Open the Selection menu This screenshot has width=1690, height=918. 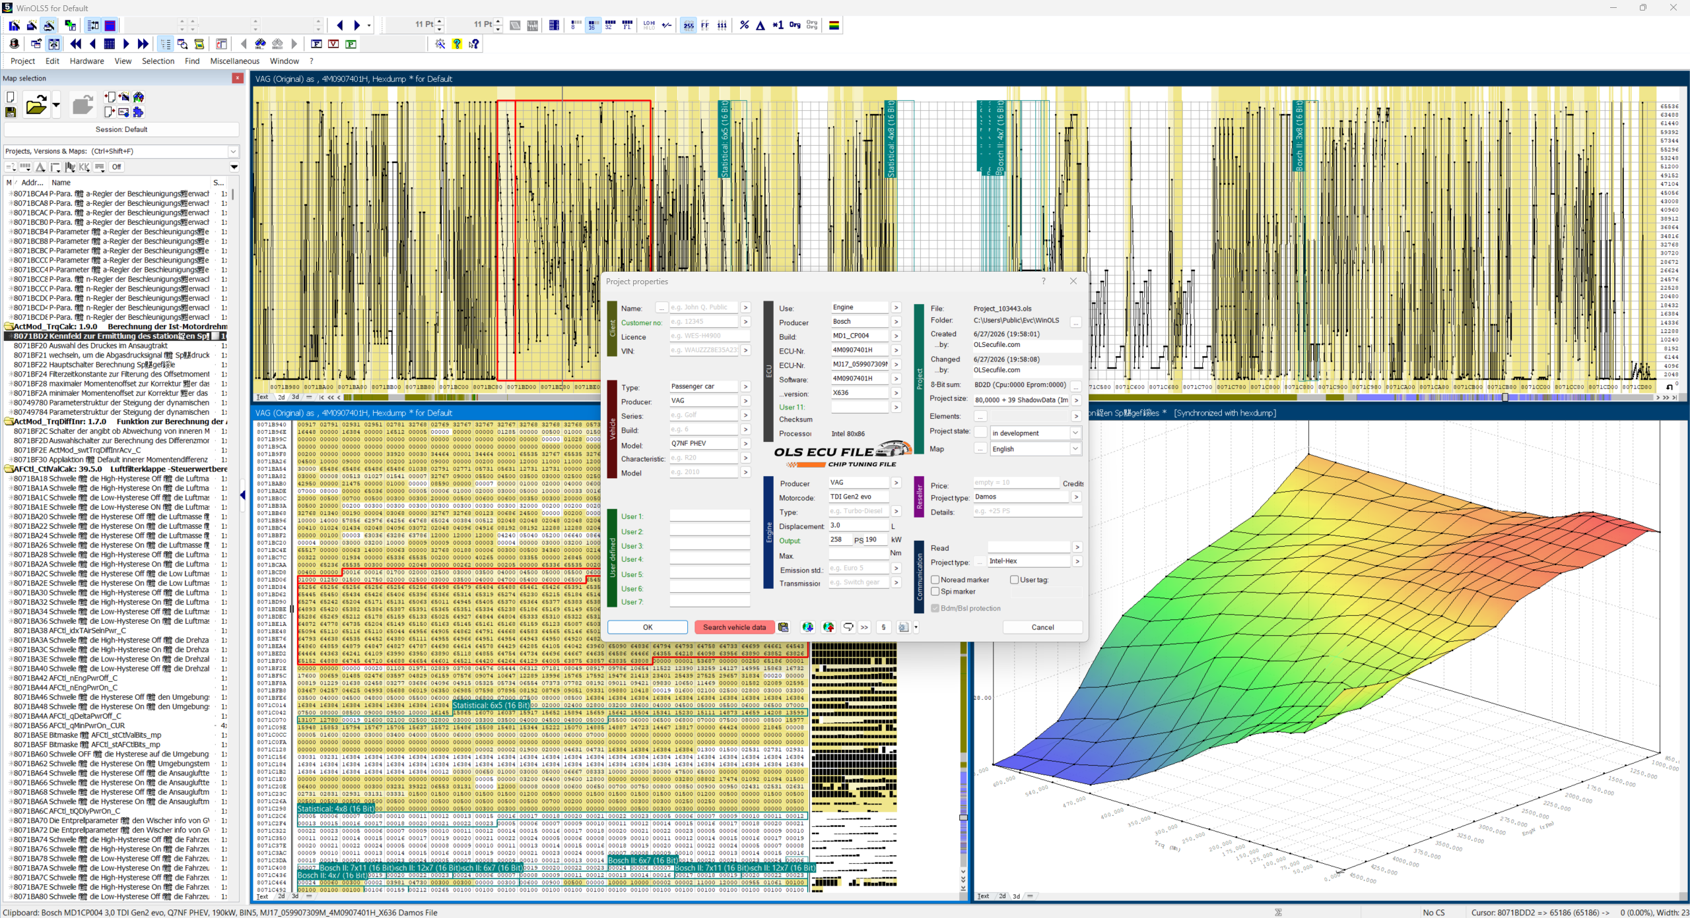158,61
